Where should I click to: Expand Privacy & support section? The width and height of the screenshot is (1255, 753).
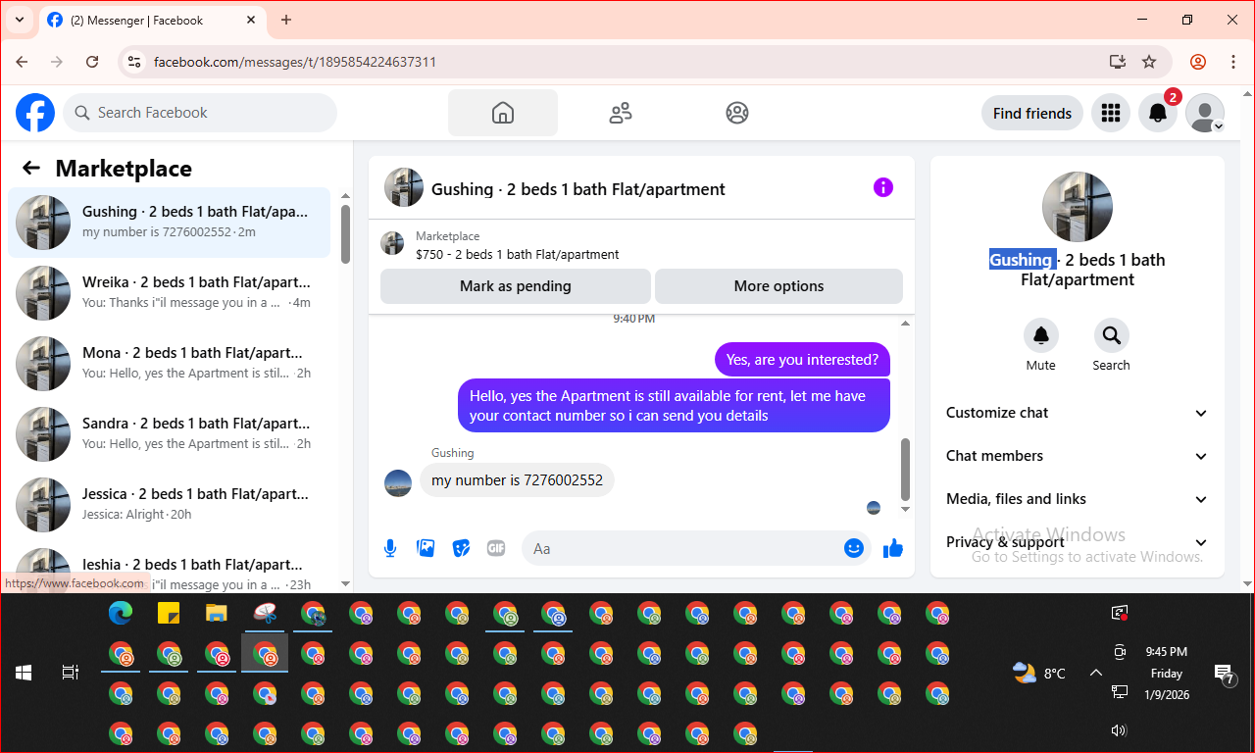(1078, 542)
